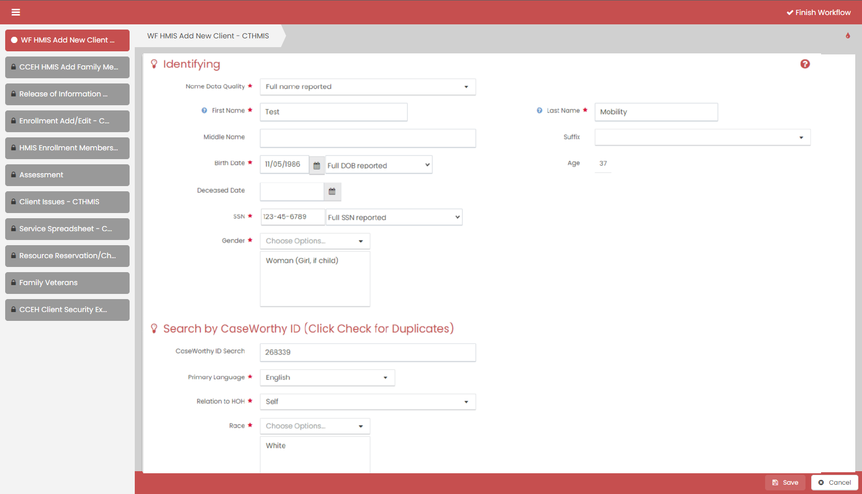862x494 pixels.
Task: Click Finish Workflow
Action: pos(818,12)
